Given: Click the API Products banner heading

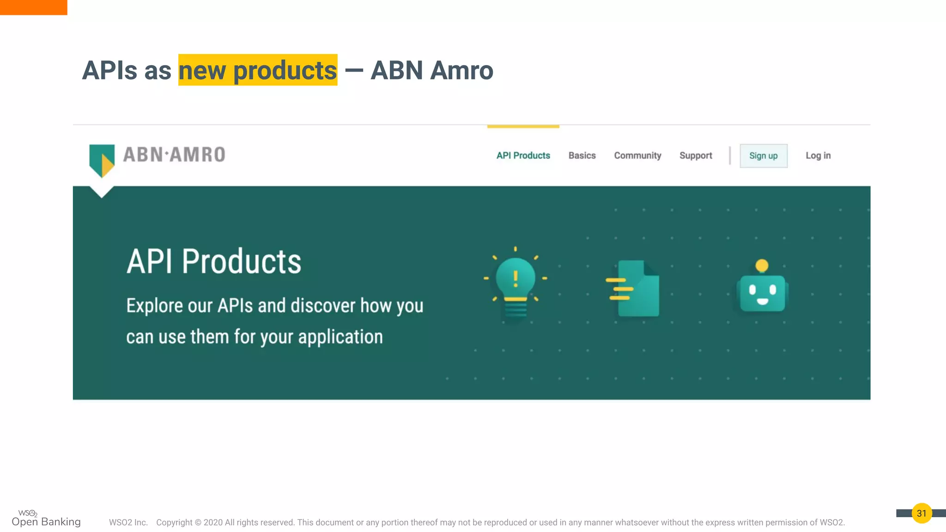Looking at the screenshot, I should tap(214, 261).
